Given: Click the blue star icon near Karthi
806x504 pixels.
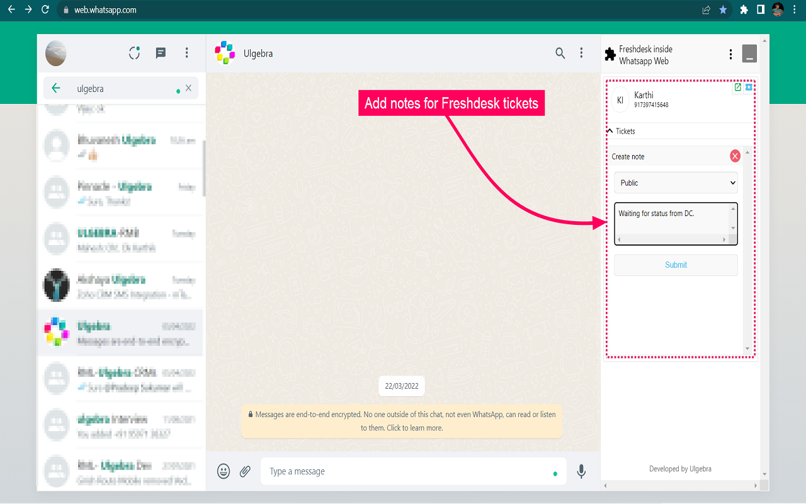Looking at the screenshot, I should coord(749,88).
